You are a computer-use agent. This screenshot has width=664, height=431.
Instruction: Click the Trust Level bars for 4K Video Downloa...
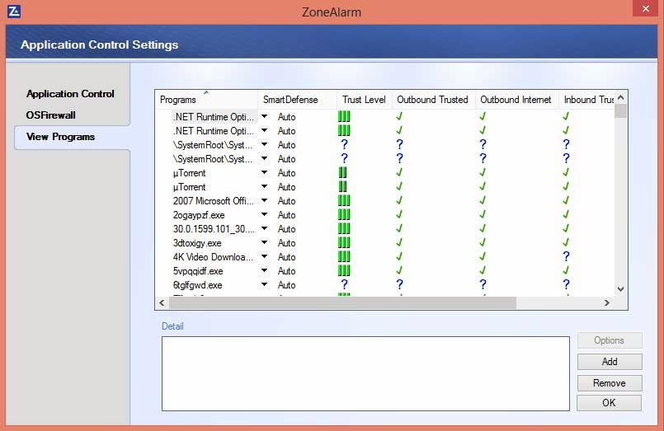click(x=344, y=257)
